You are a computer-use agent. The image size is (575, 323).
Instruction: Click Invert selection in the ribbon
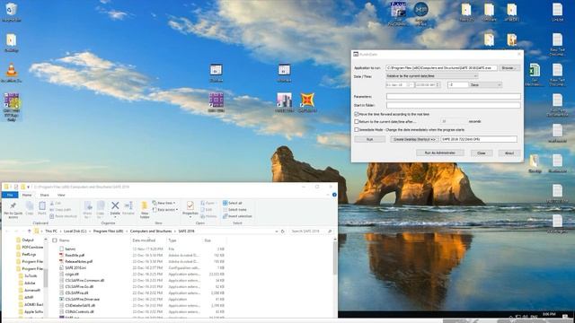[x=237, y=216]
